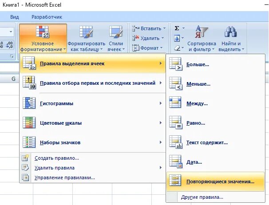
Task: Click the Создать правило icon
Action: tap(25, 158)
